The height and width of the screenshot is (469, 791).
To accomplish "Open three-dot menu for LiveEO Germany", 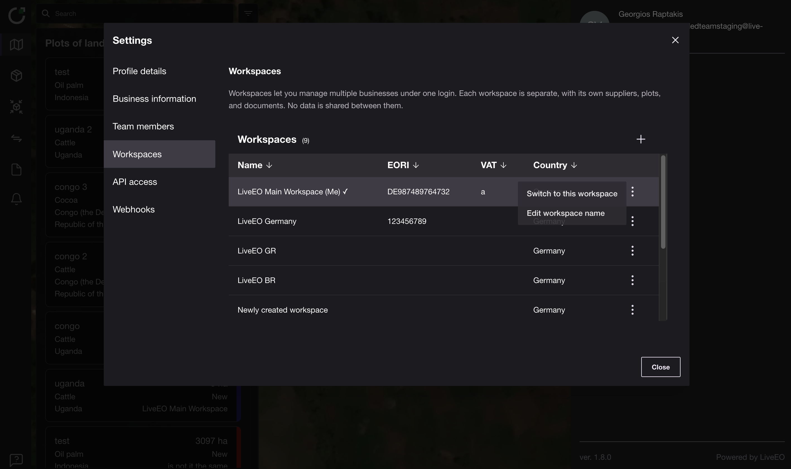I will point(632,221).
